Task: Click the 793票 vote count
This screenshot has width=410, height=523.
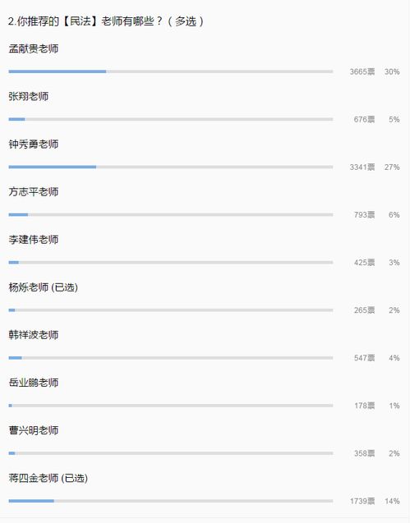Action: click(364, 215)
